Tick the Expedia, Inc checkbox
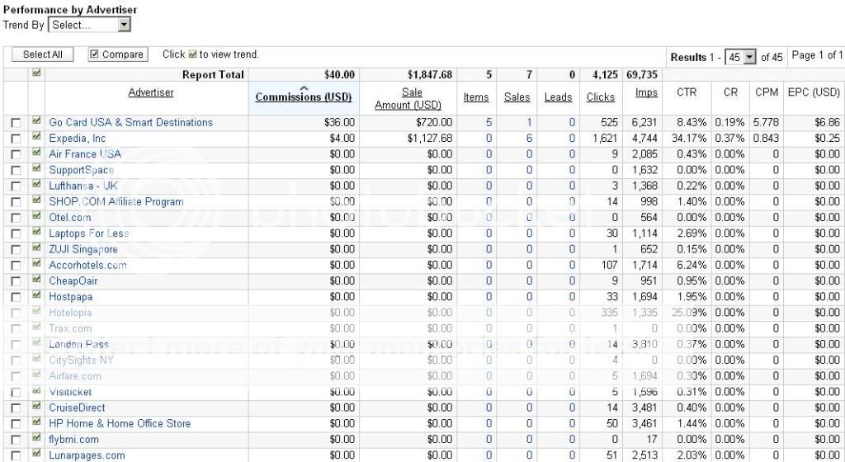The width and height of the screenshot is (845, 462). click(x=16, y=139)
